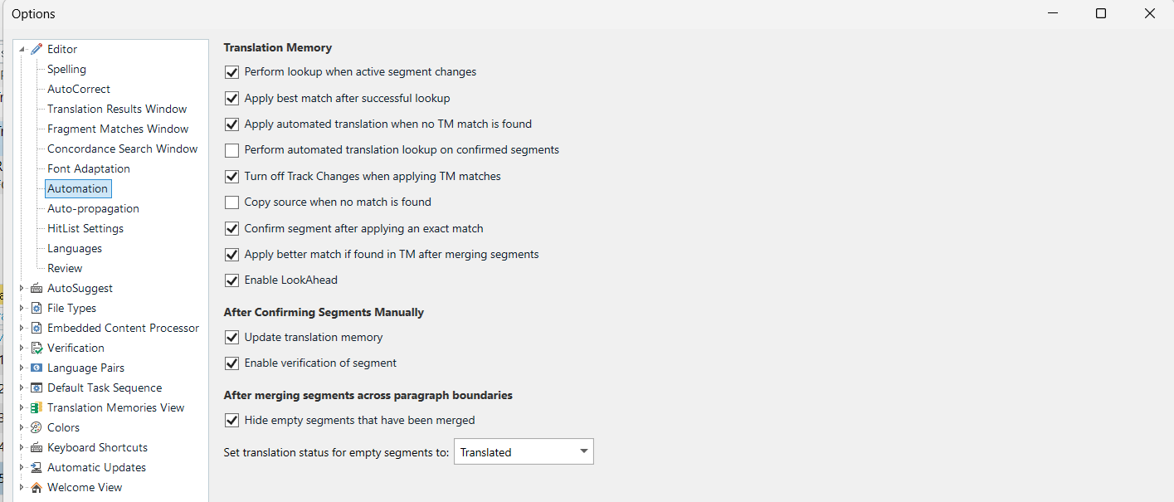Expand the Default Task Sequence node
The image size is (1174, 502).
(x=20, y=387)
